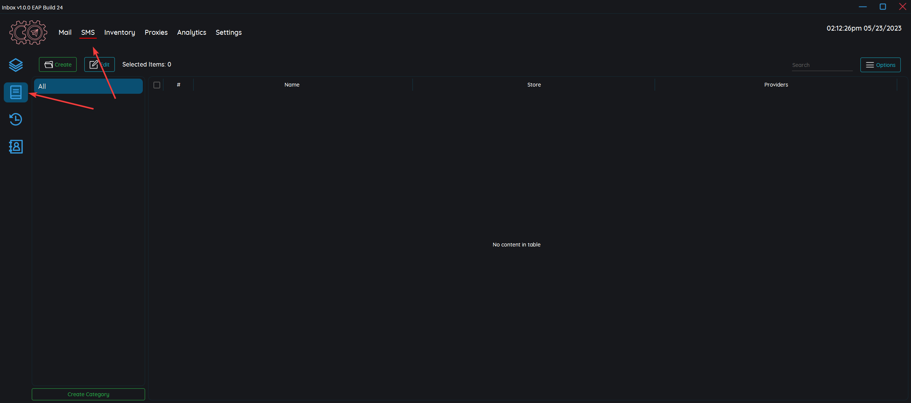Sort by the Providers column header
The image size is (911, 403).
tap(776, 85)
